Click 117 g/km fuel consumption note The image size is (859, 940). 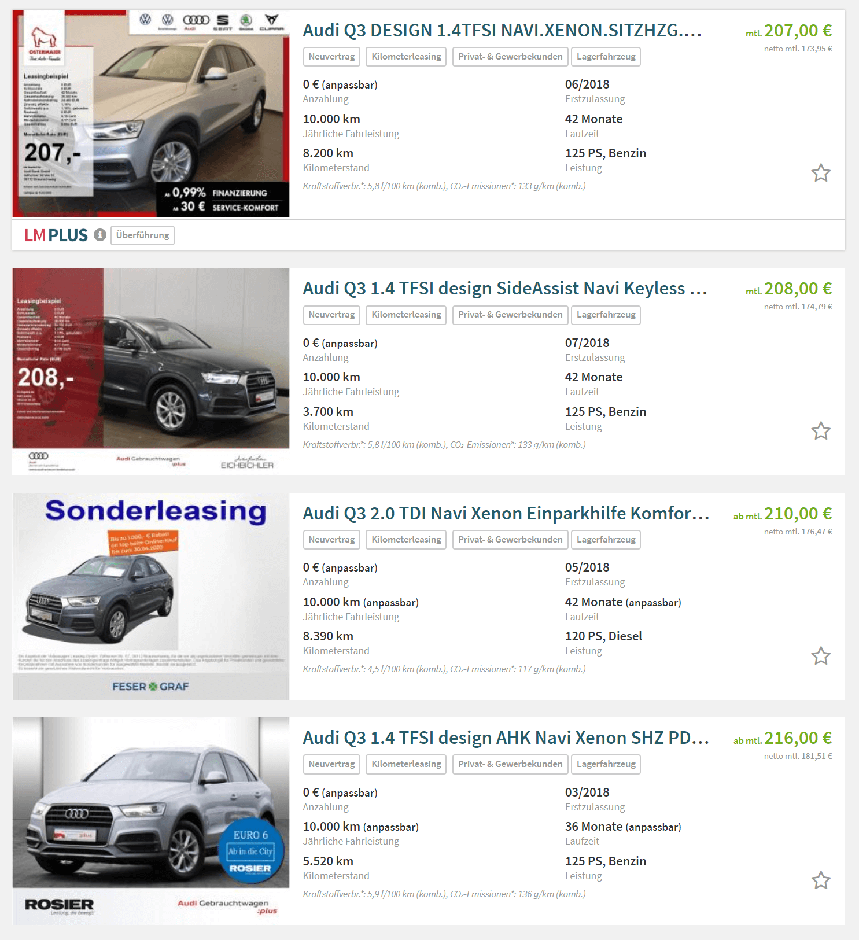coord(444,669)
